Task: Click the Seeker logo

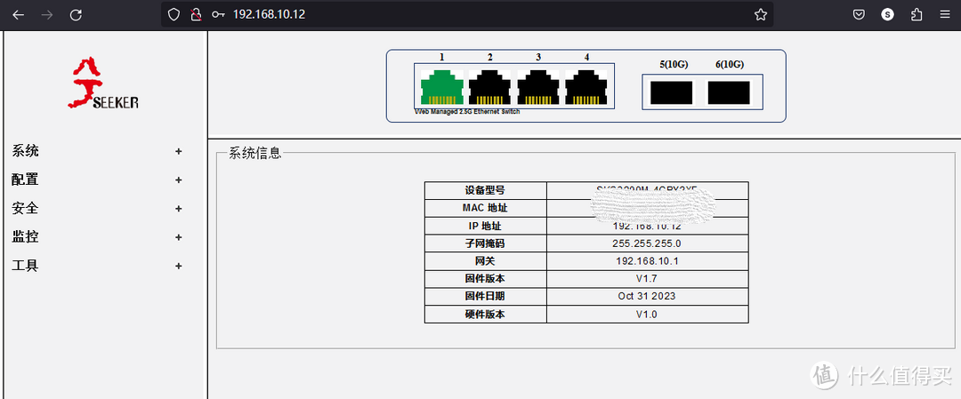Action: coord(103,84)
